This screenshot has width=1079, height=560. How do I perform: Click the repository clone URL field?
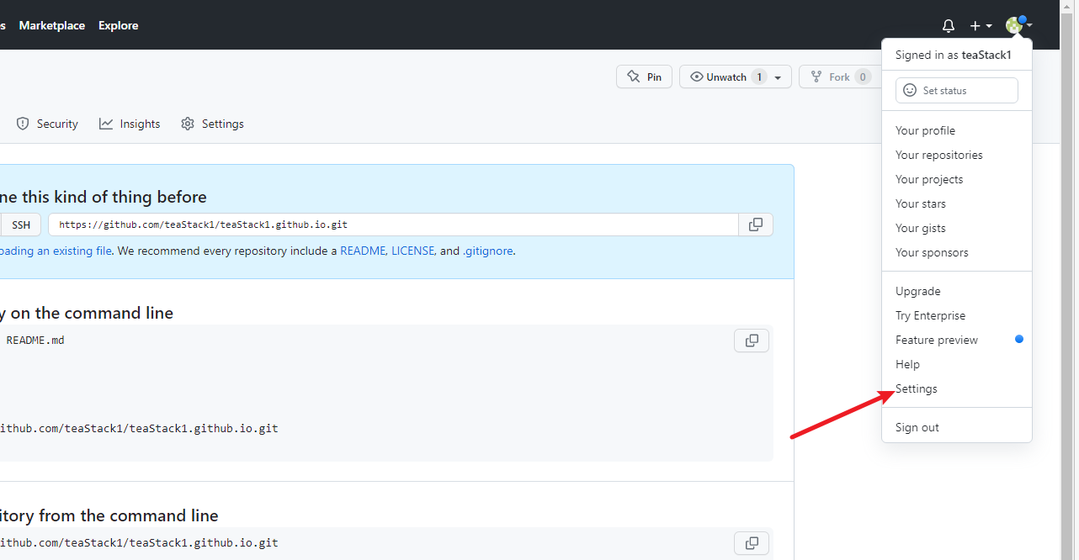click(393, 225)
